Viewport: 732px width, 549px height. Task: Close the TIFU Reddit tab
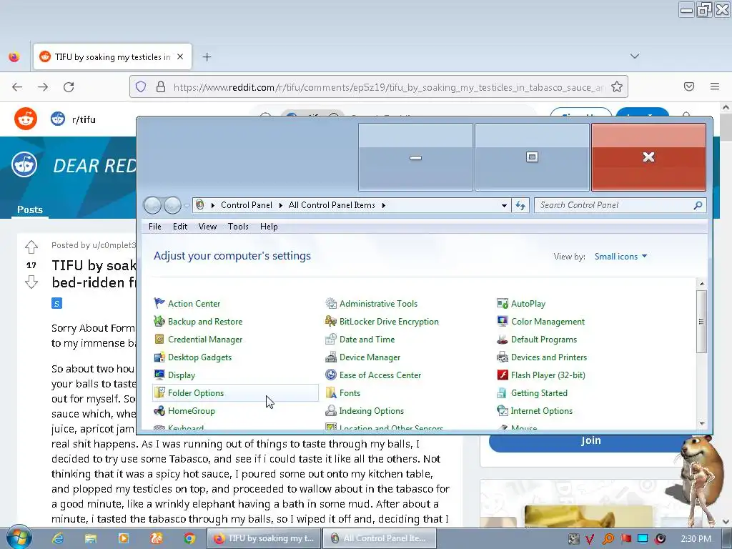click(179, 56)
